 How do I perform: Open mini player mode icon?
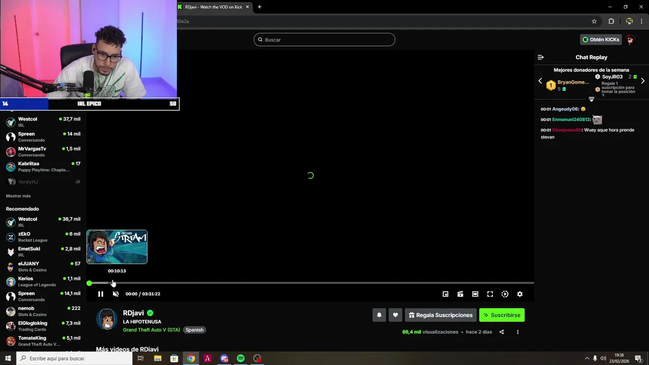pos(445,294)
